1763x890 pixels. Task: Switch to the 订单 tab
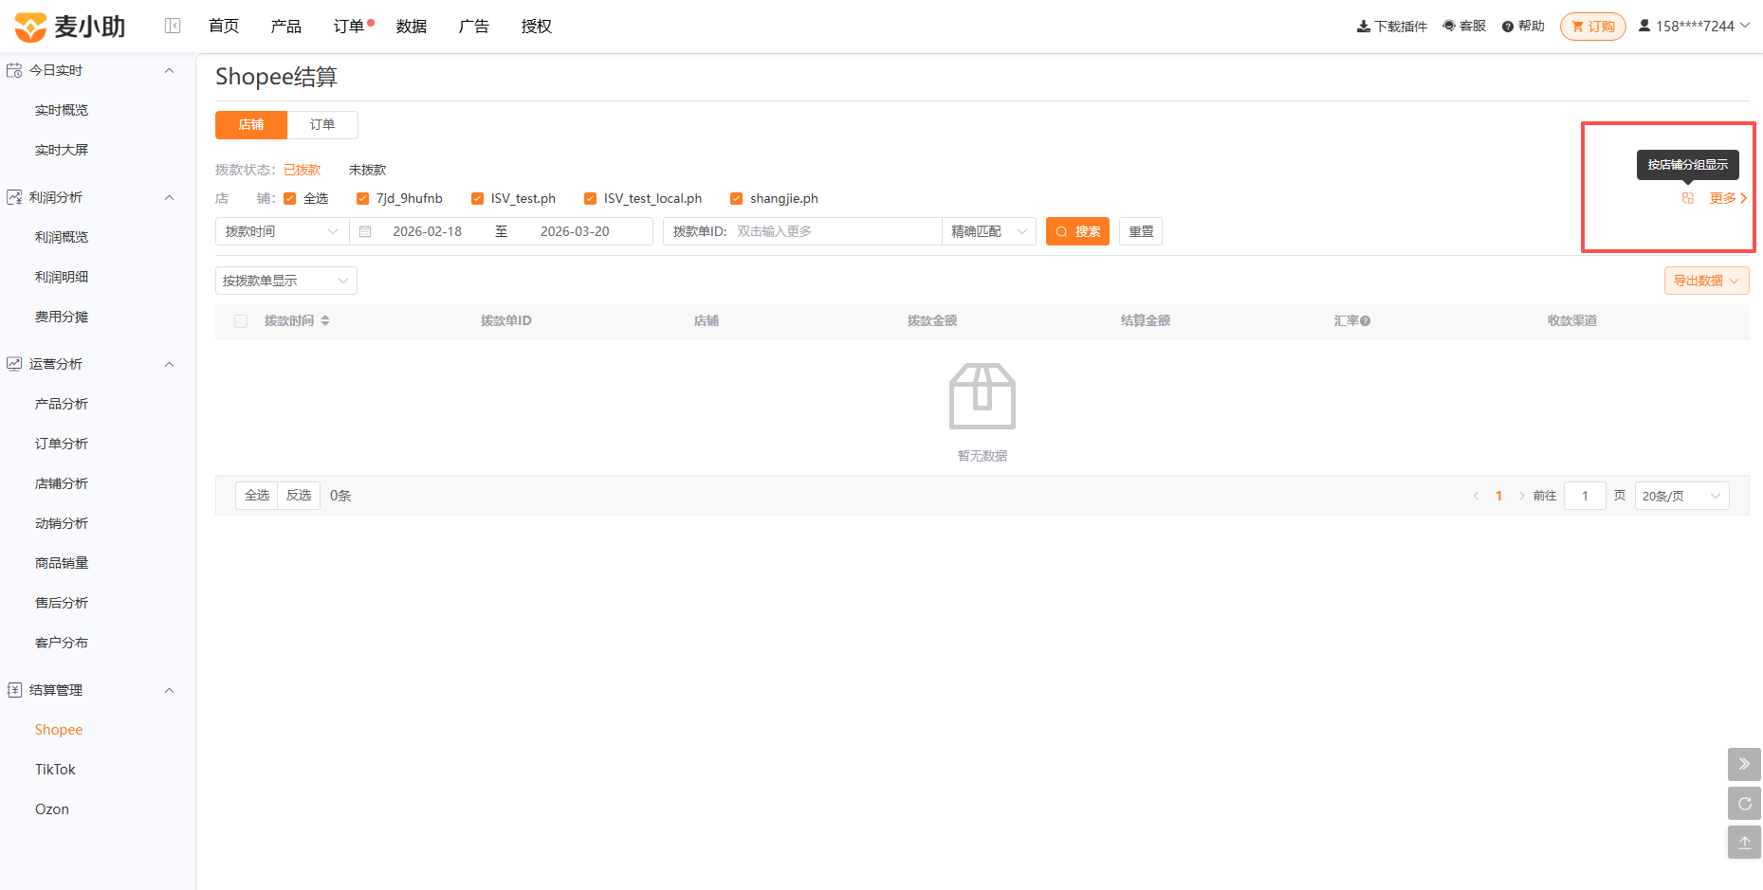tap(322, 124)
